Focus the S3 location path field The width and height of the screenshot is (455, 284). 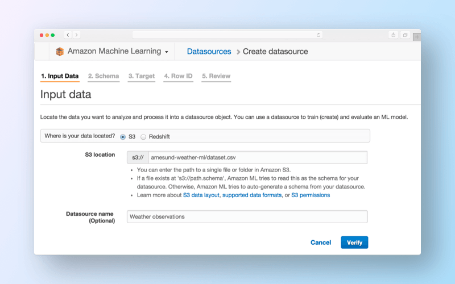point(258,158)
